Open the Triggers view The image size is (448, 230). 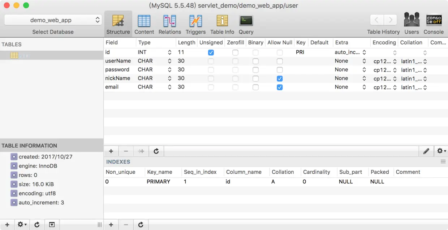pos(195,24)
